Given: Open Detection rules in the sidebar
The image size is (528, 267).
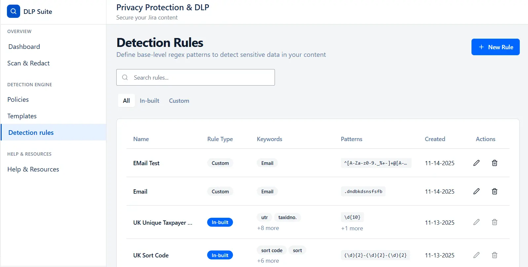Looking at the screenshot, I should coord(31,132).
